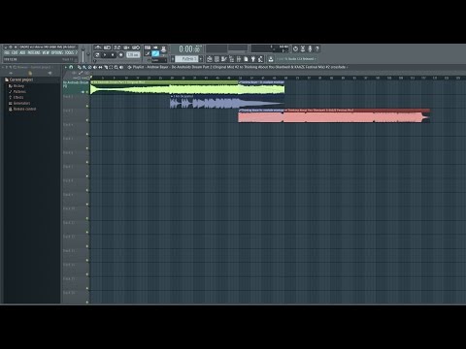
Task: Click the purple audio clip on Track 2
Action: tap(227, 103)
